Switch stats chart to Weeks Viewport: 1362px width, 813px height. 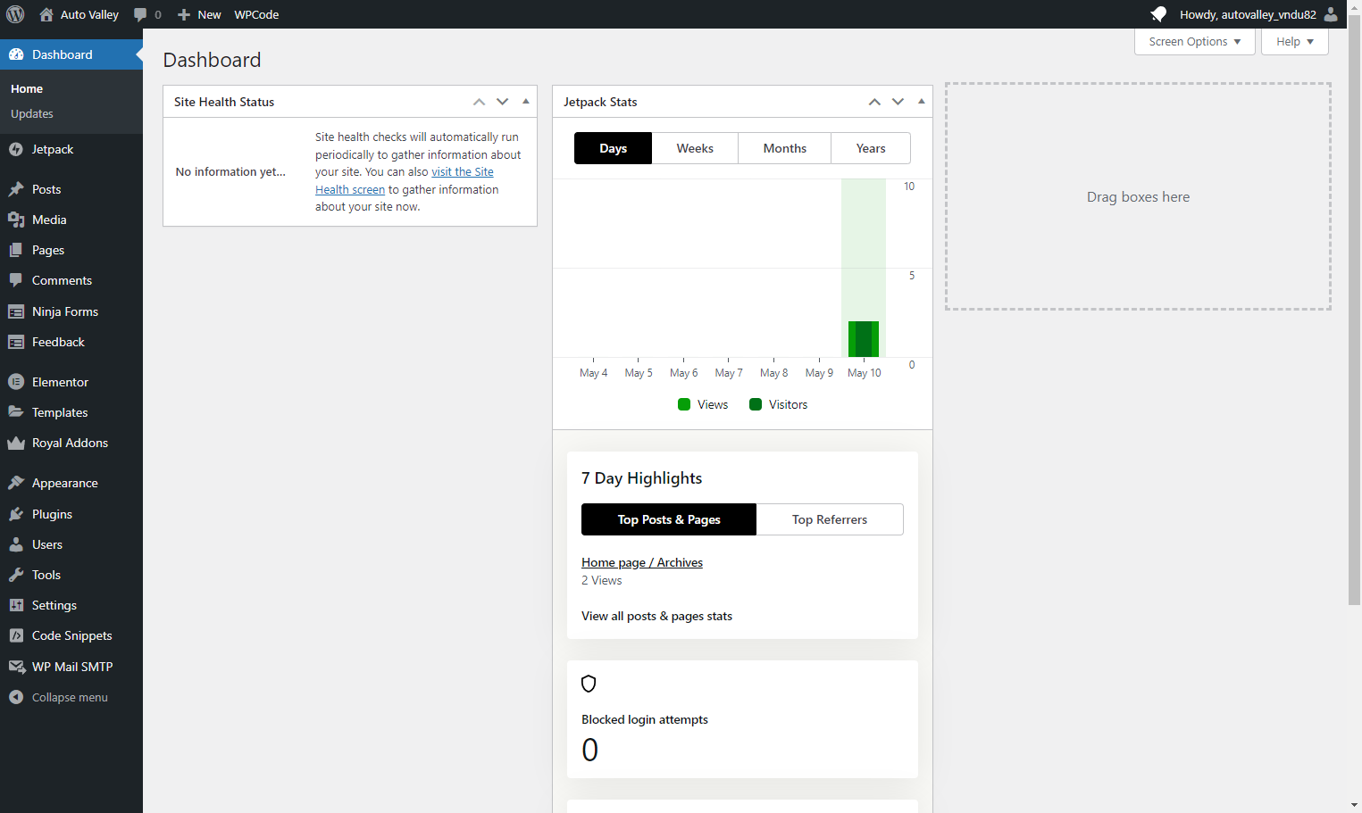(695, 148)
